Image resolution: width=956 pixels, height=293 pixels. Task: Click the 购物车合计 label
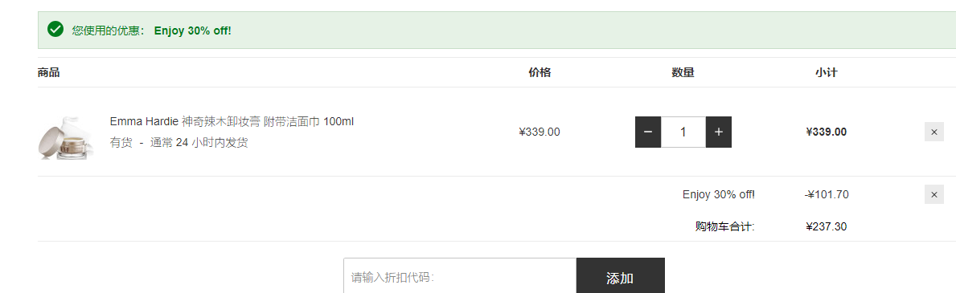coord(725,226)
